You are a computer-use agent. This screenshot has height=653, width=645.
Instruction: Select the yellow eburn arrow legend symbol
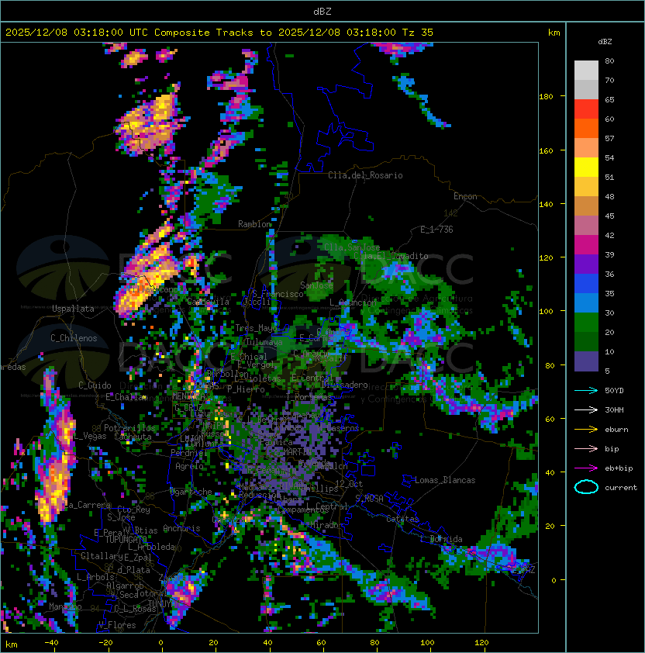(586, 430)
